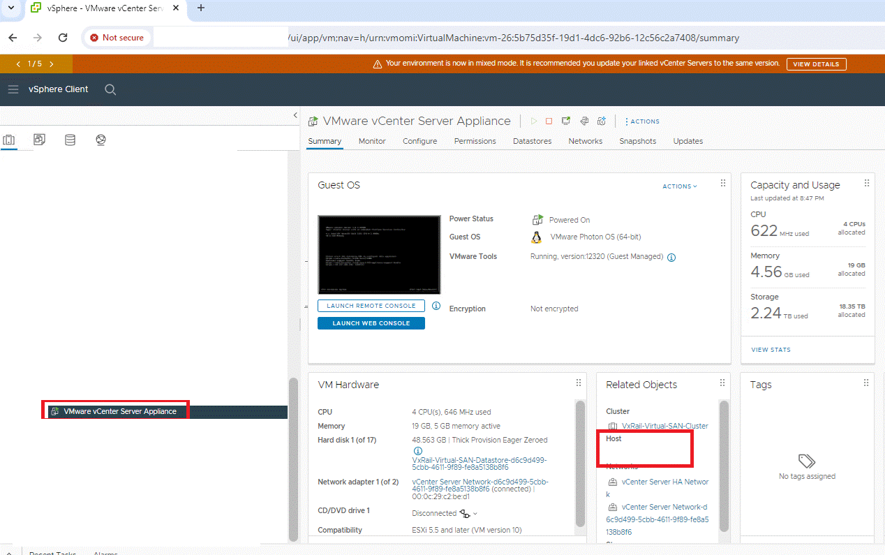Open the Snapshots tab
885x555 pixels.
(x=637, y=141)
